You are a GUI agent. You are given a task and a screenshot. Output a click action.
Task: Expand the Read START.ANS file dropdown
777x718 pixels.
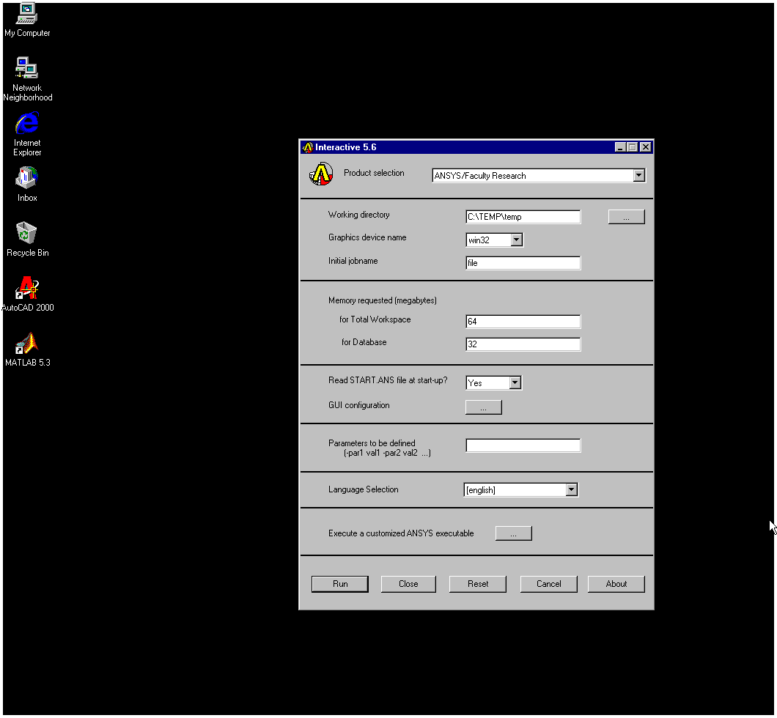coord(515,382)
